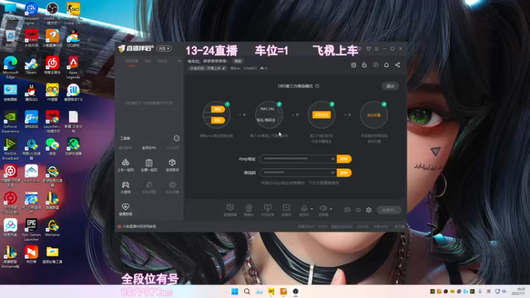Open stream settings gear icon

pos(369,210)
